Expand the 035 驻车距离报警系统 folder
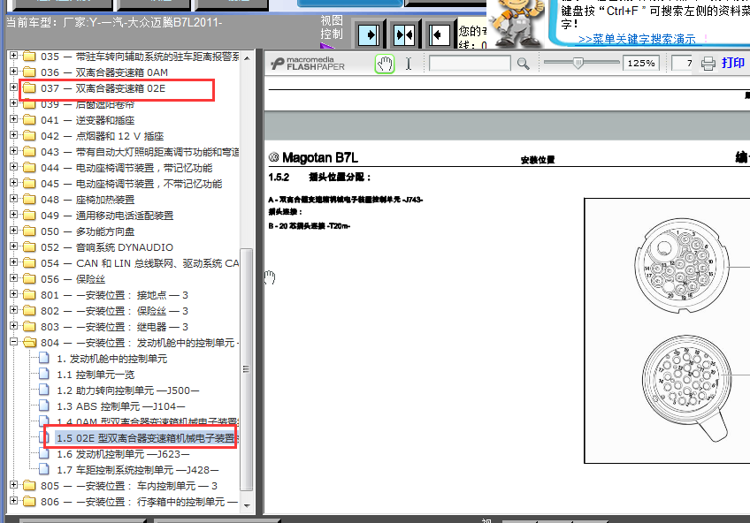 [x=13, y=56]
